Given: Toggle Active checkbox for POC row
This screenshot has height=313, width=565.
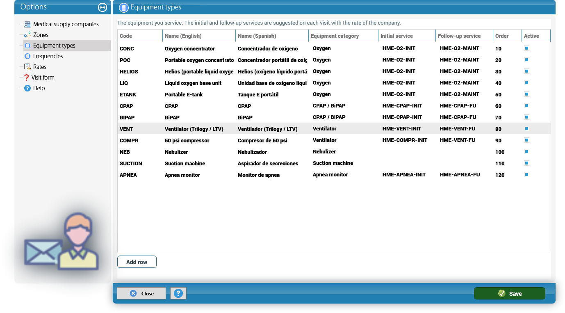Looking at the screenshot, I should [x=527, y=60].
